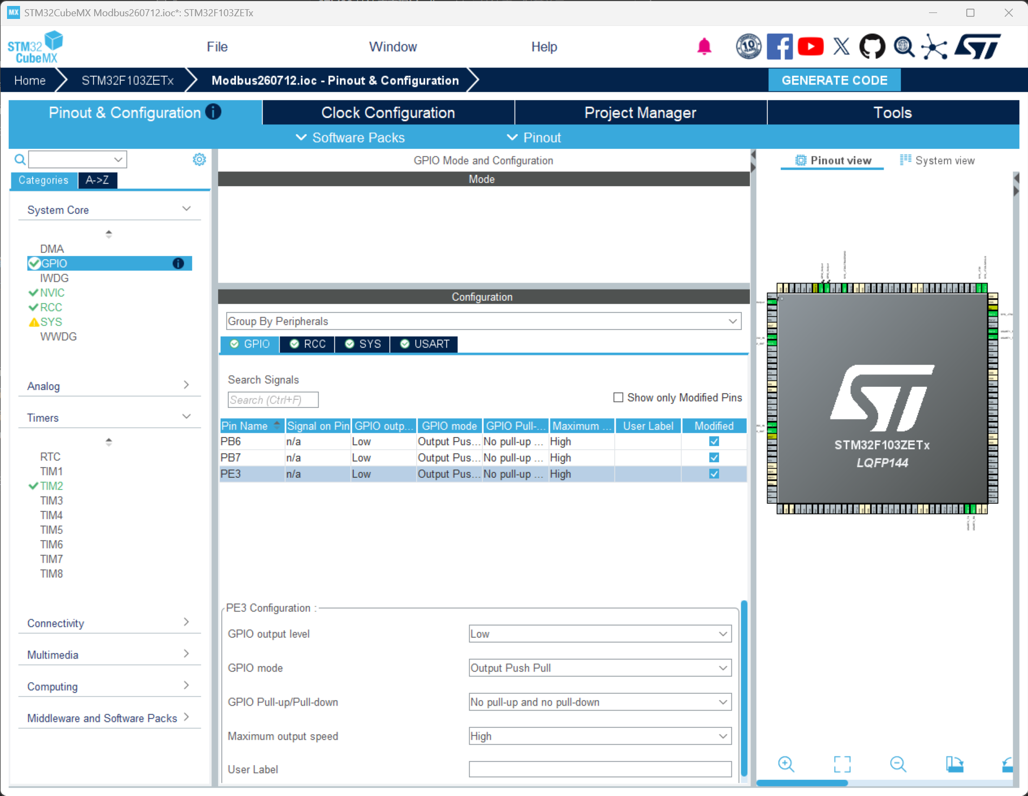Switch to the Project Manager tab

[x=641, y=112]
